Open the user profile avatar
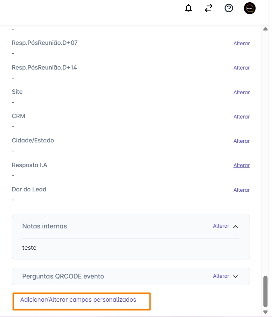The height and width of the screenshot is (317, 272). (250, 8)
